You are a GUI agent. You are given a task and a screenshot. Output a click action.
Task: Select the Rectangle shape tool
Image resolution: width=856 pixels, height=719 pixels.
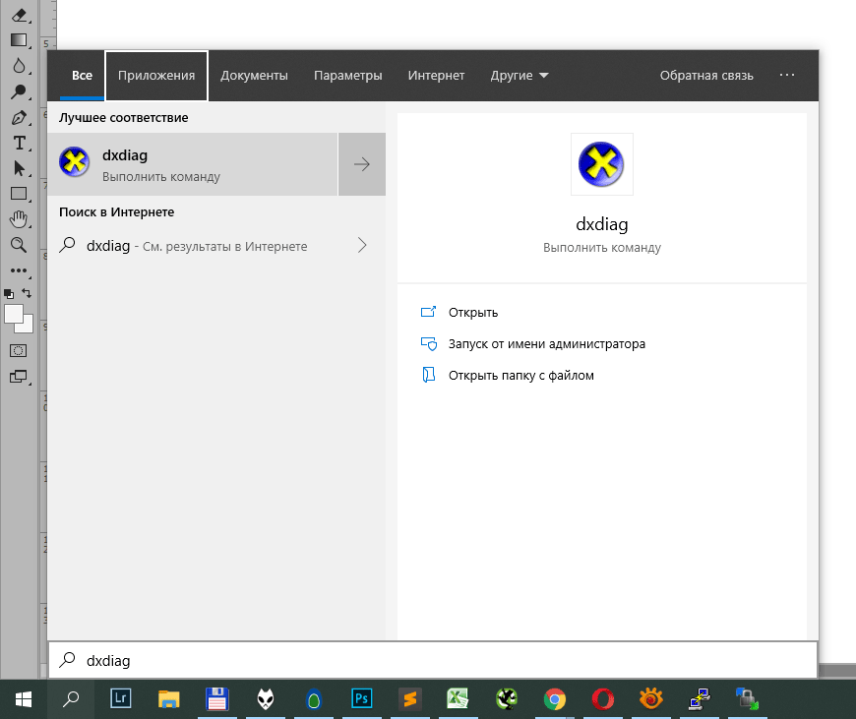pos(19,194)
